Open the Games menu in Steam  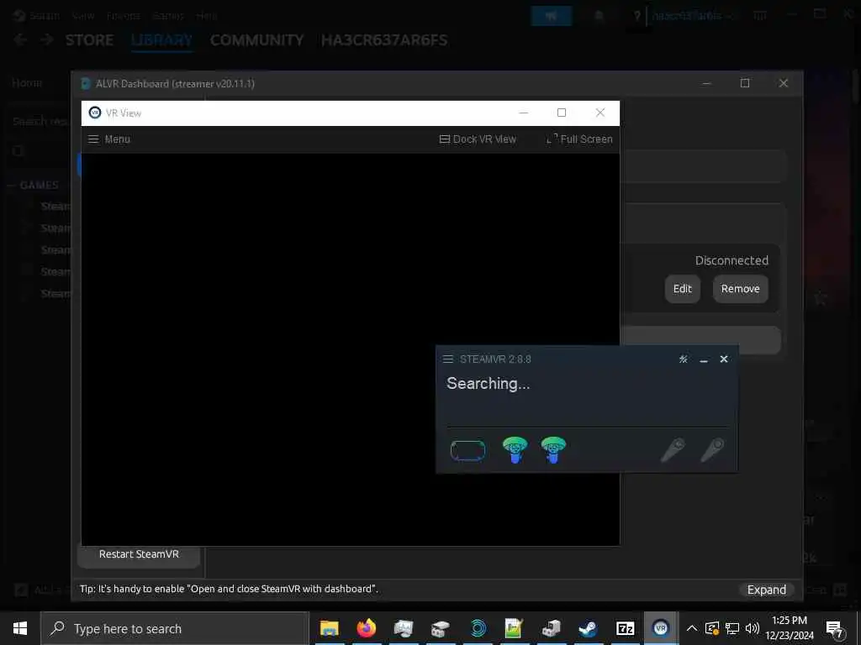tap(167, 15)
